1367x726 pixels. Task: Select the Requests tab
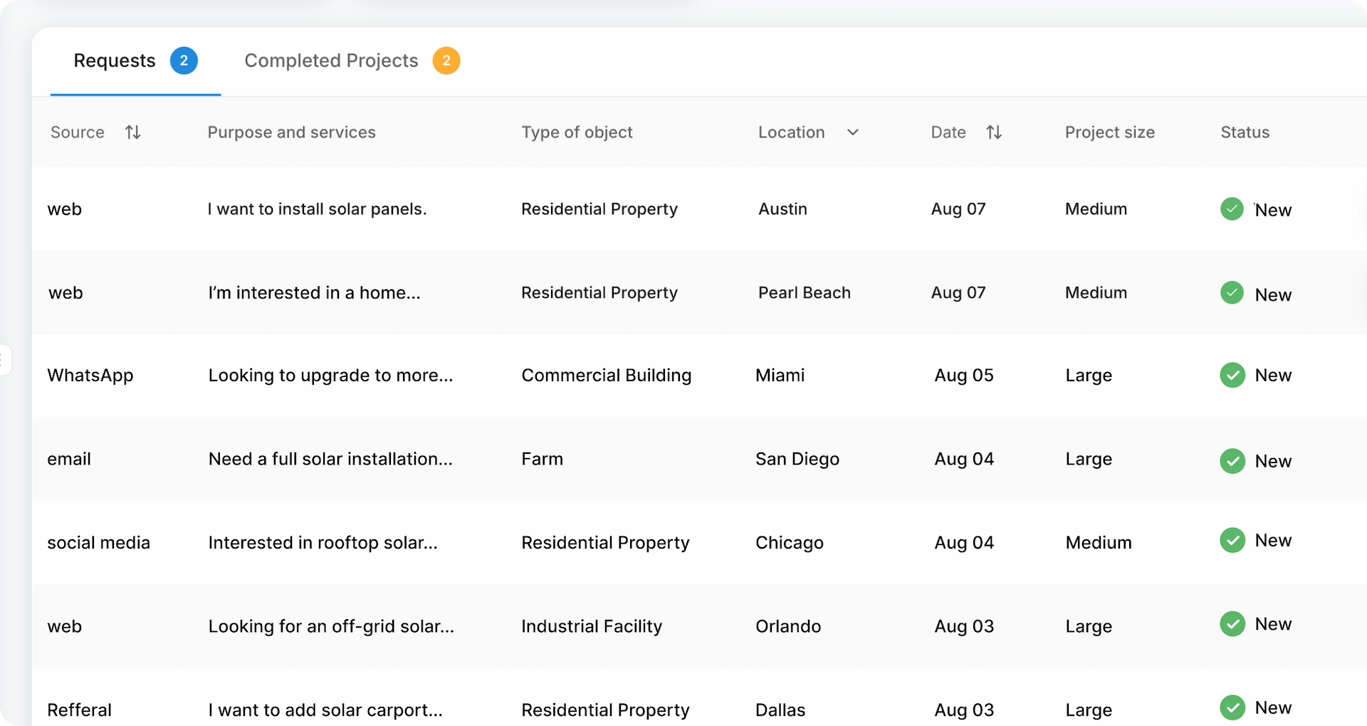click(115, 61)
